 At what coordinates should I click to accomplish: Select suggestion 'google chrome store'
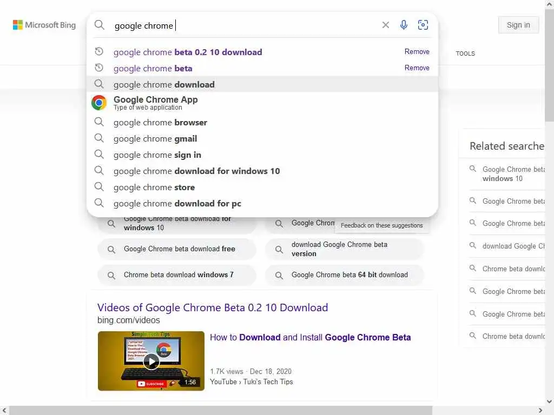[x=262, y=188]
